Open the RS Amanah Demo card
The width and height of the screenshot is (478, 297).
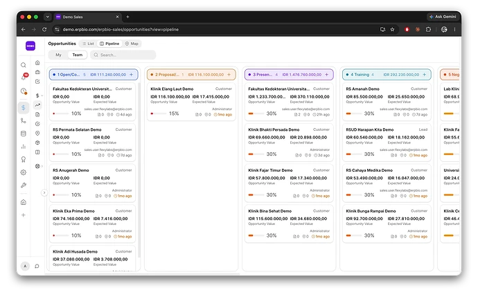[x=387, y=102]
